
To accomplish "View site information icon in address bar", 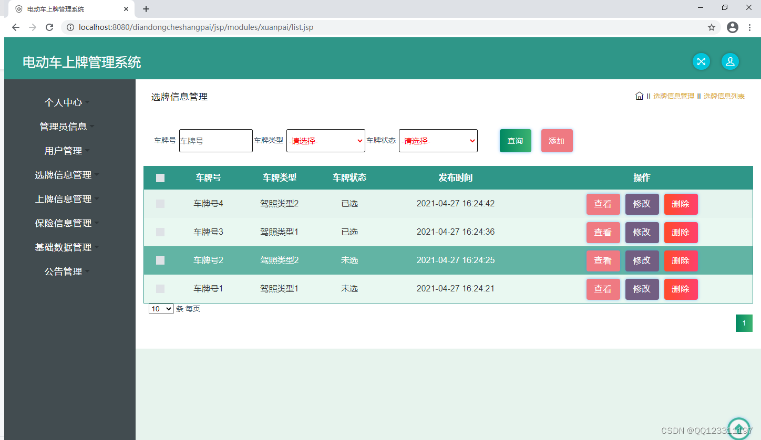I will coord(70,27).
